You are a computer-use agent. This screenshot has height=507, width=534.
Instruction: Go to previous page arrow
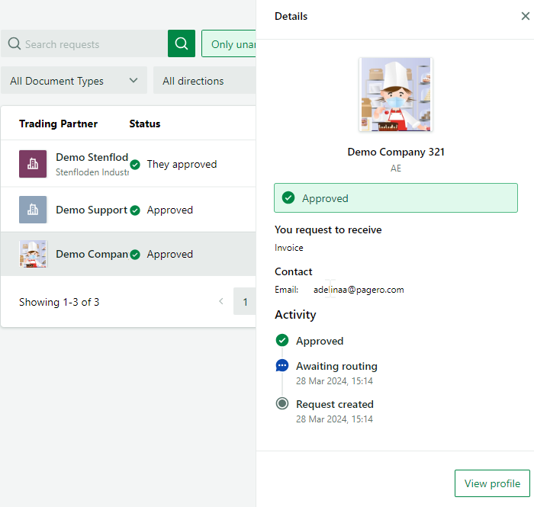tap(221, 301)
